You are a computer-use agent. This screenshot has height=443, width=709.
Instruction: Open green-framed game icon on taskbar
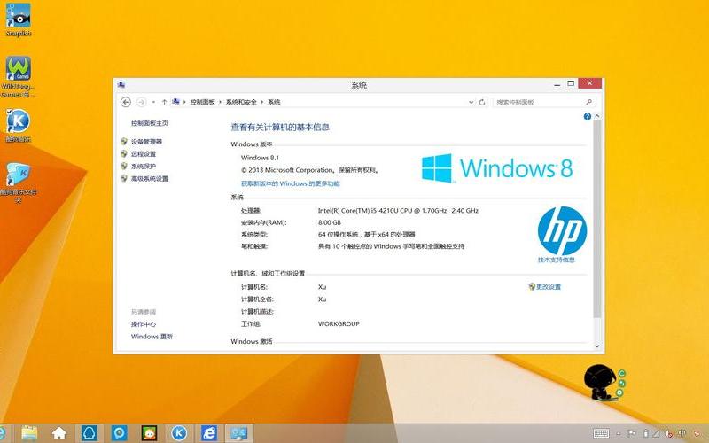click(x=149, y=433)
